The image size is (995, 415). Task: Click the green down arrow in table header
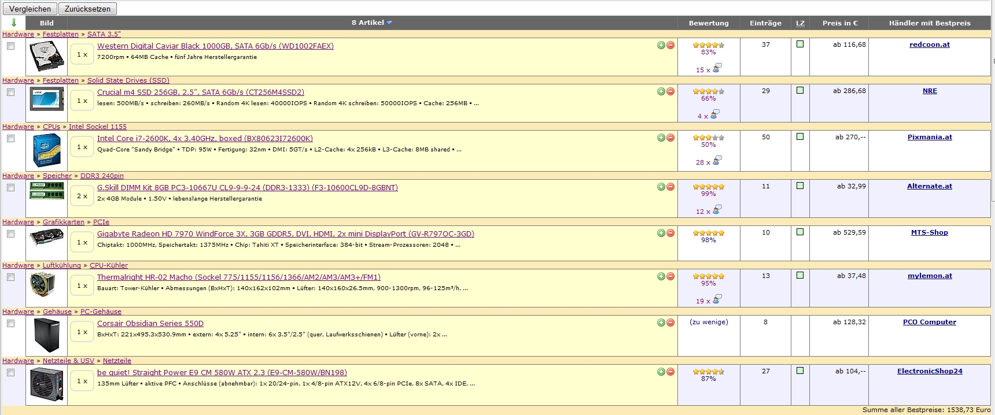pos(14,23)
